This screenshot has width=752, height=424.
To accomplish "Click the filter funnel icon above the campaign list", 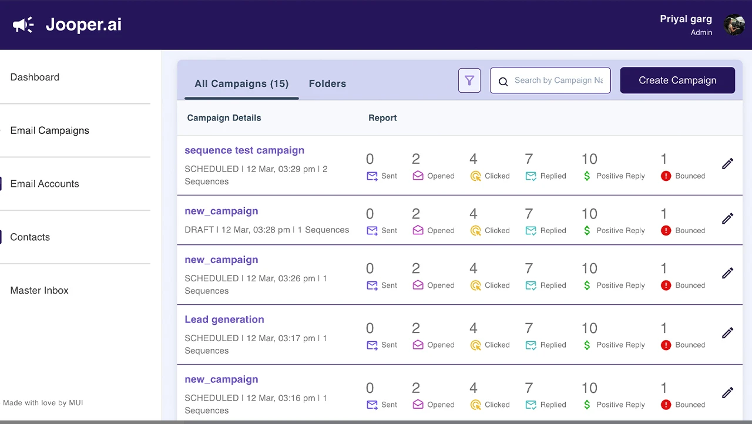I will 469,80.
